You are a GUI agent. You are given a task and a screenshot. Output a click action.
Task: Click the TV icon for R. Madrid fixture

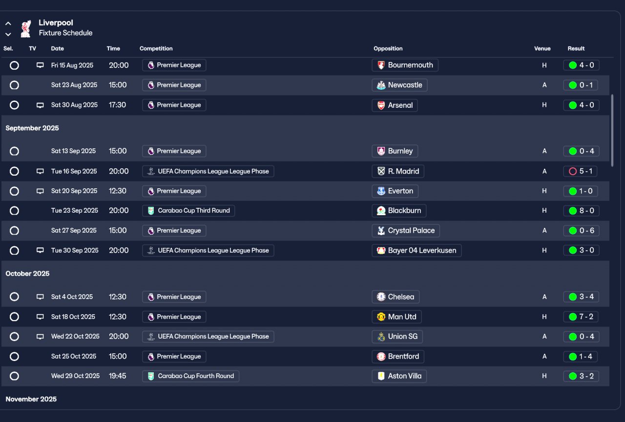coord(41,172)
